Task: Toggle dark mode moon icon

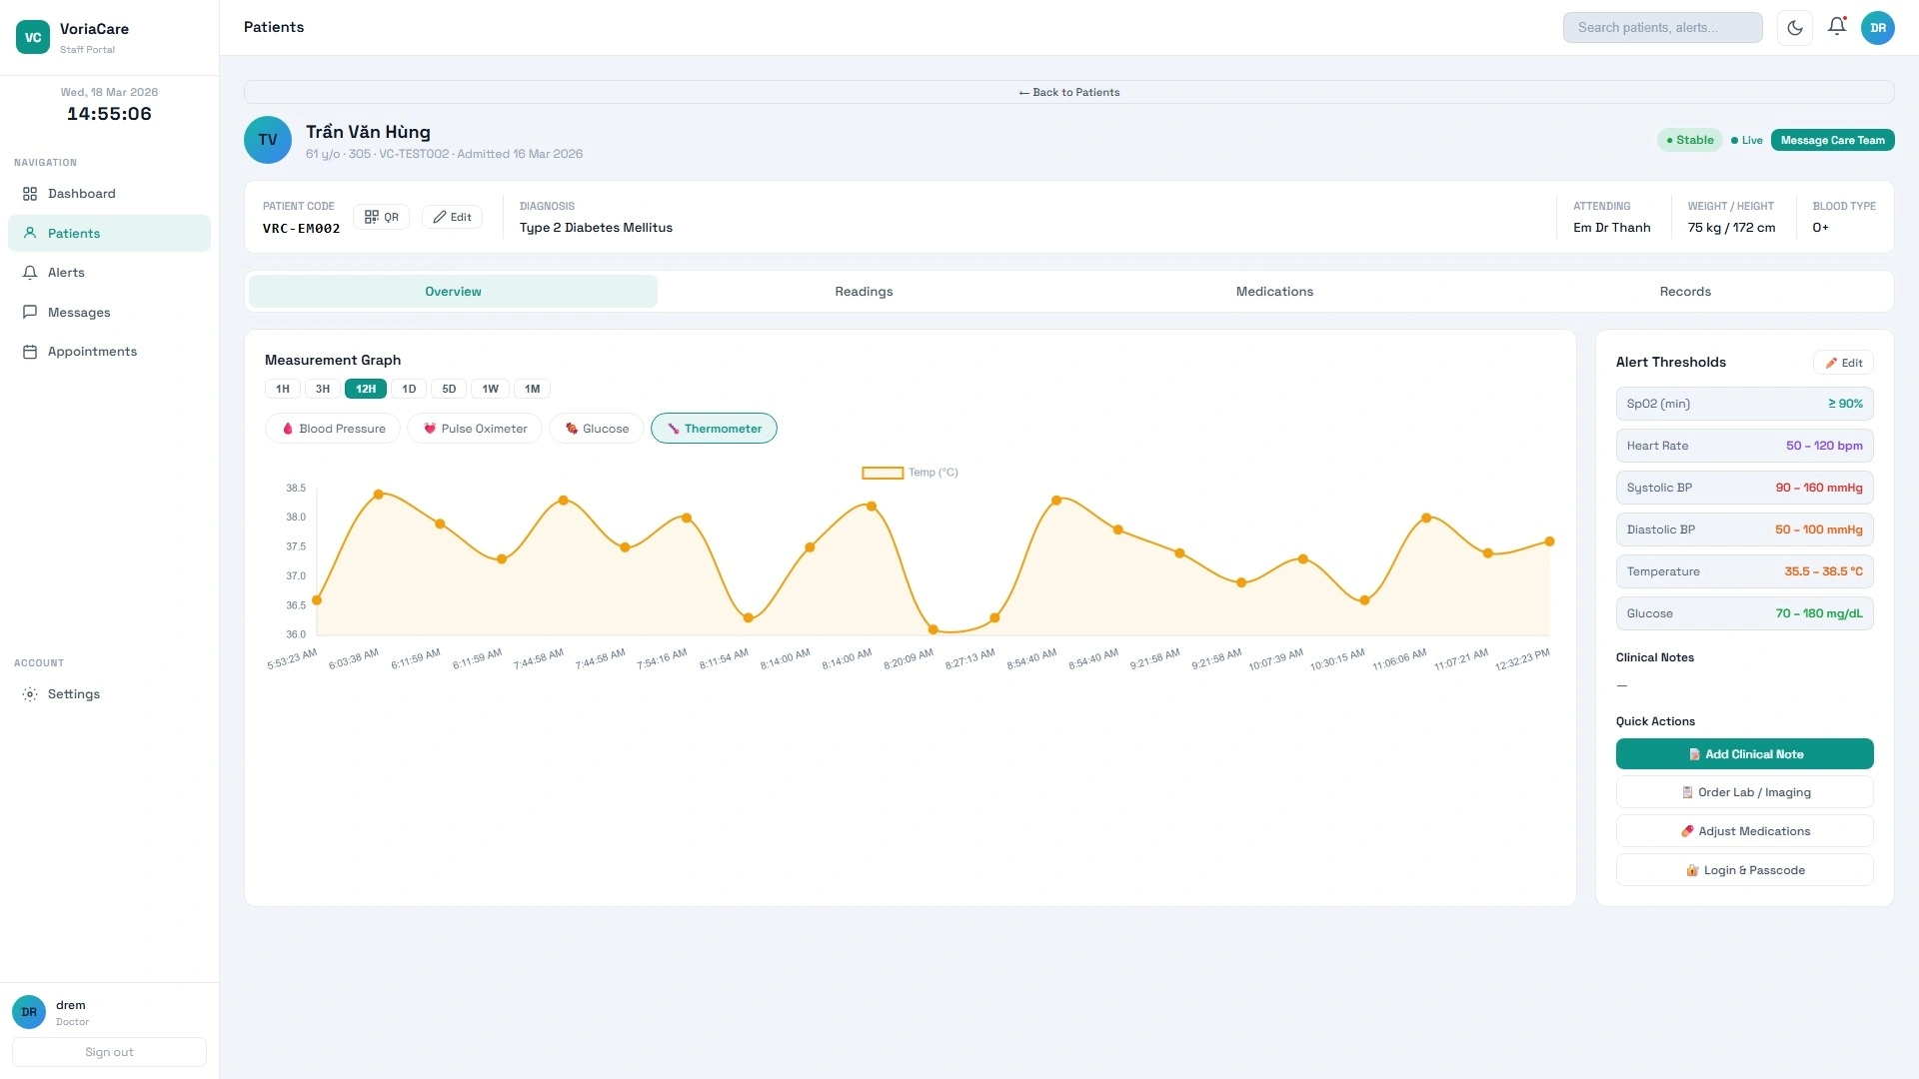Action: click(1795, 28)
